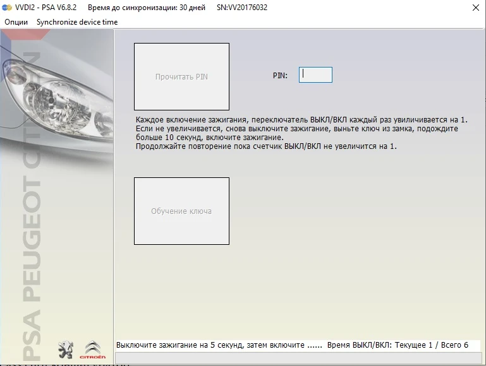The width and height of the screenshot is (486, 366).
Task: Click the Обучение ключа button
Action: pos(181,211)
